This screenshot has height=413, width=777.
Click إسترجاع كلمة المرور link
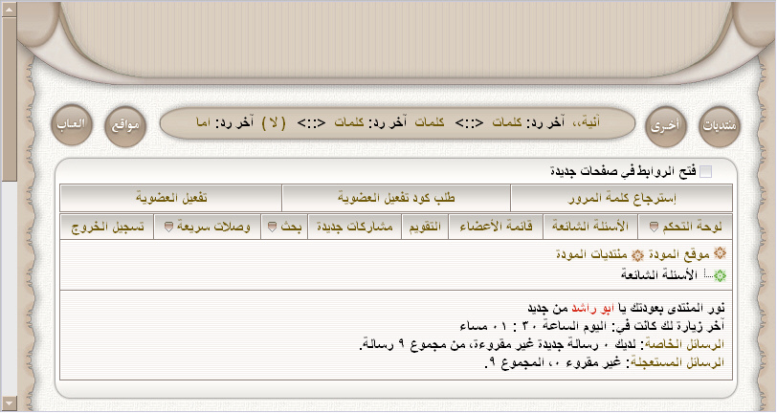pyautogui.click(x=622, y=198)
